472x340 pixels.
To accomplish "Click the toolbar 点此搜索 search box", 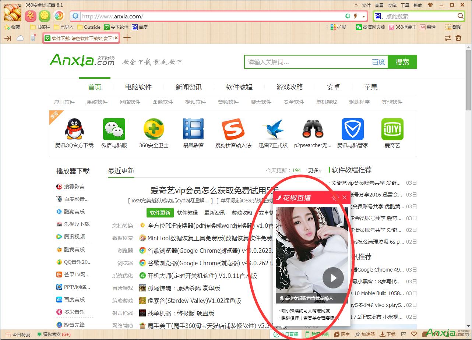I will (x=420, y=16).
